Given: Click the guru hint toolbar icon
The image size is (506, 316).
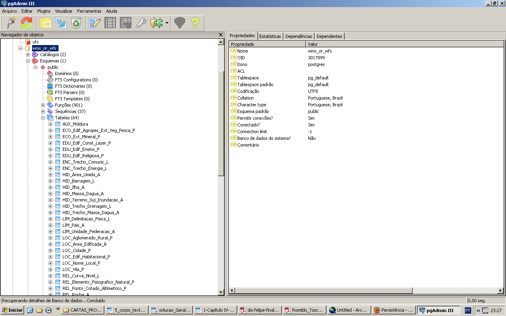Looking at the screenshot, I should (x=180, y=23).
